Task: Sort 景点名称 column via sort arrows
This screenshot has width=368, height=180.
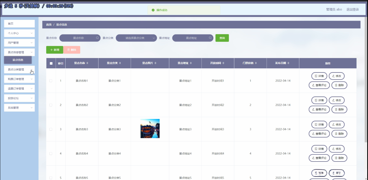Action: [x=87, y=63]
